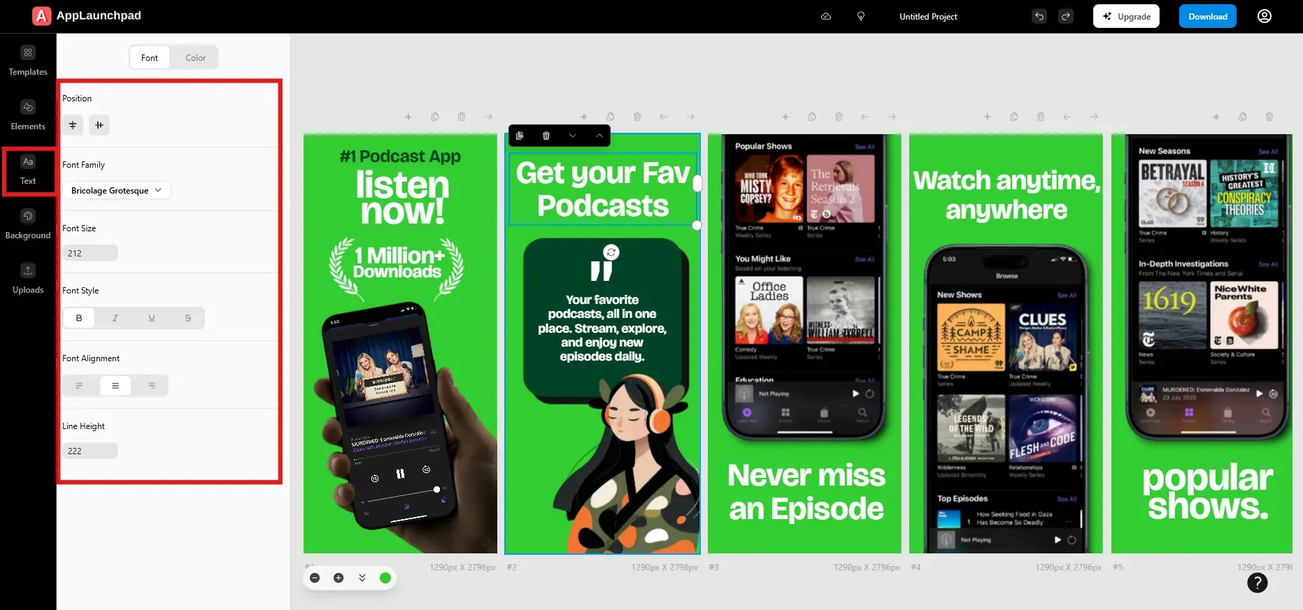
Task: Open the Elements sidebar panel
Action: [28, 115]
